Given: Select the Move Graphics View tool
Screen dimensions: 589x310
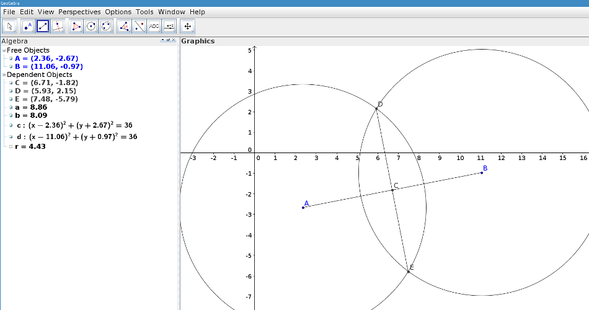Looking at the screenshot, I should tap(187, 26).
